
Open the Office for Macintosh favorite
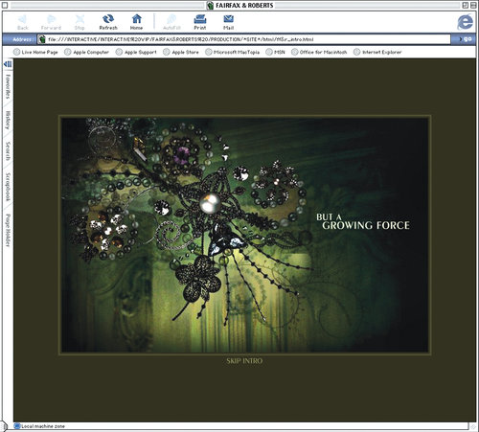[319, 52]
